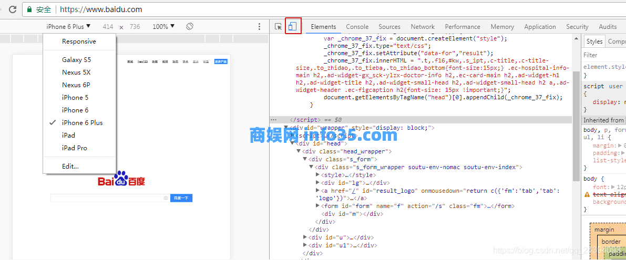Switch to the Elements tab
Screen dimensions: 626x260
coord(323,27)
